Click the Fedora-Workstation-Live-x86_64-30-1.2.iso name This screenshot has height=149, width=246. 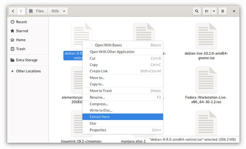[206, 100]
